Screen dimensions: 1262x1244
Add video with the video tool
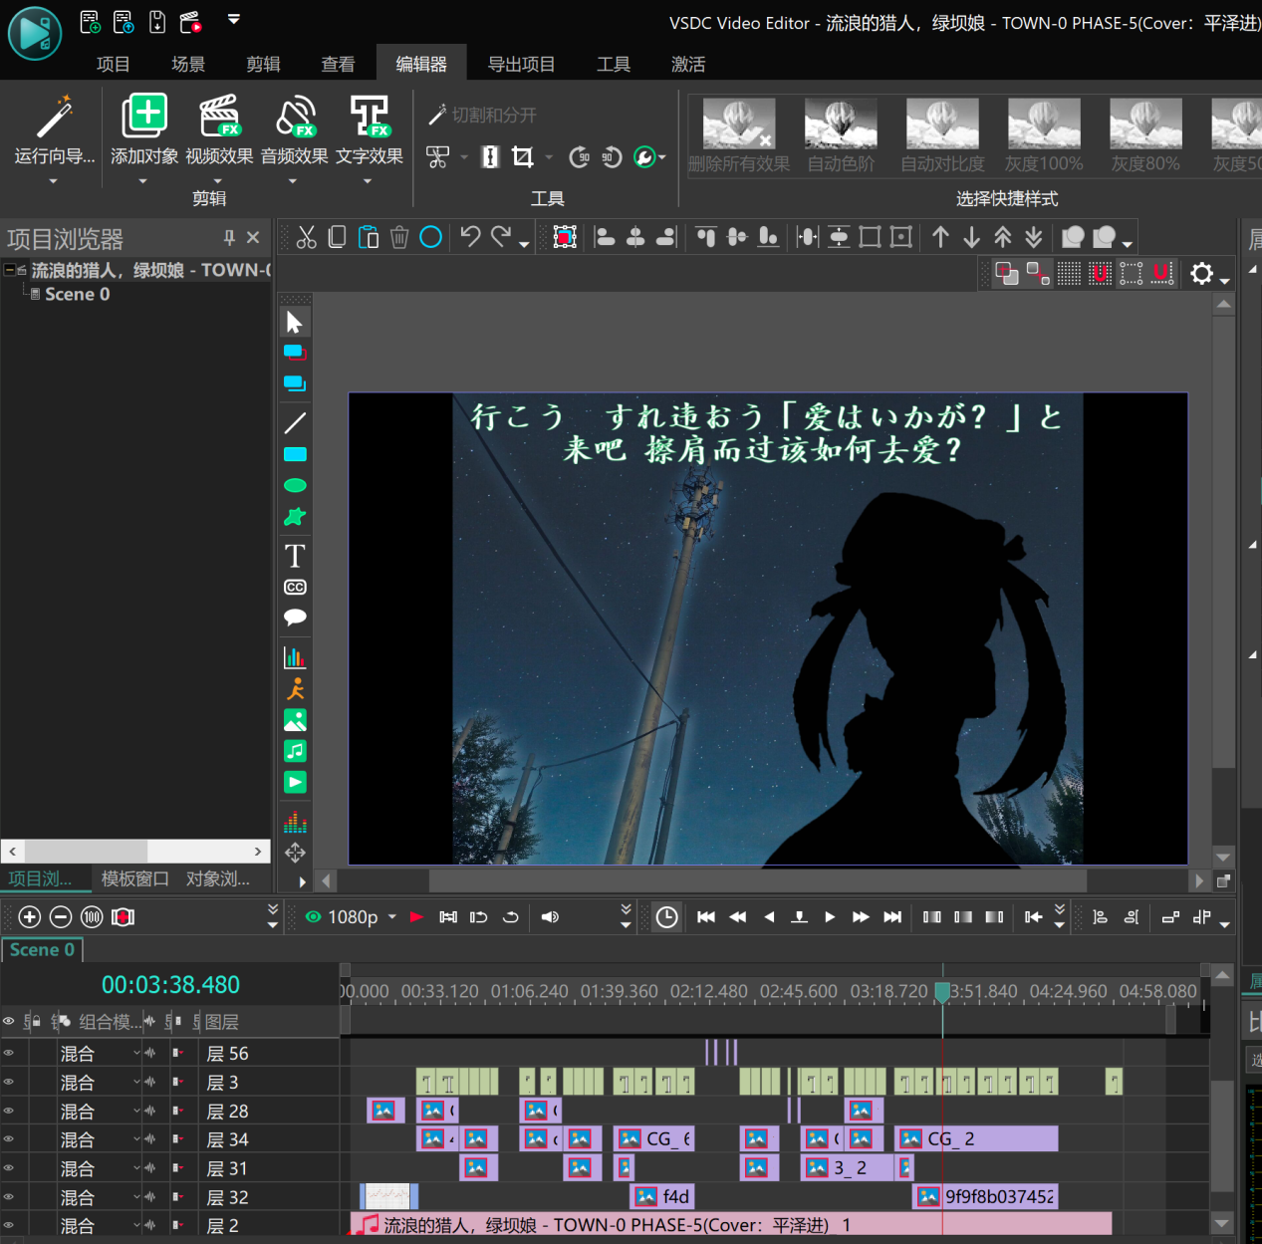coord(295,782)
